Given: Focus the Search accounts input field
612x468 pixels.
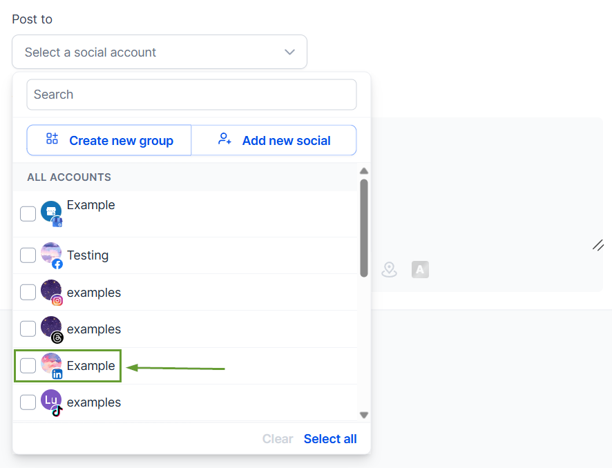Looking at the screenshot, I should [x=191, y=95].
